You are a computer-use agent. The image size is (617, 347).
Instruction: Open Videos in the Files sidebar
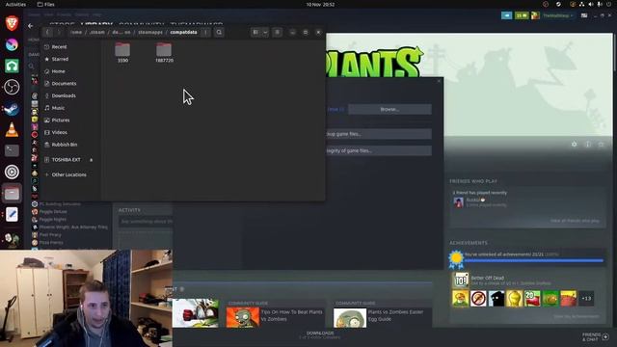point(70,132)
